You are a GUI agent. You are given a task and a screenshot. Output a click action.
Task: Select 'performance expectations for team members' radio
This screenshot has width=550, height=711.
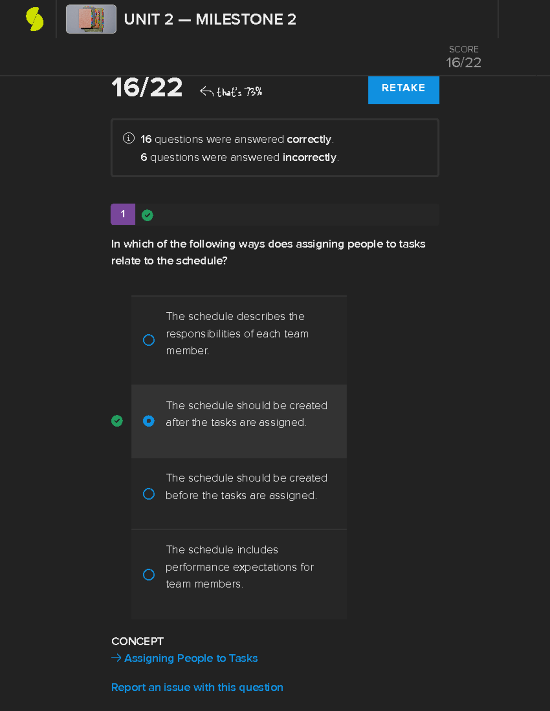pyautogui.click(x=148, y=575)
